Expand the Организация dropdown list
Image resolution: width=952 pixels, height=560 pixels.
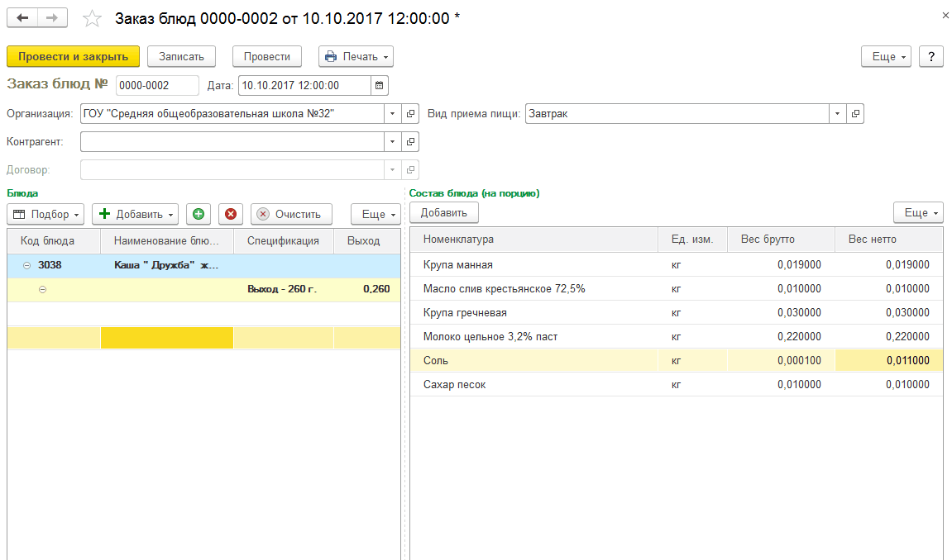392,113
